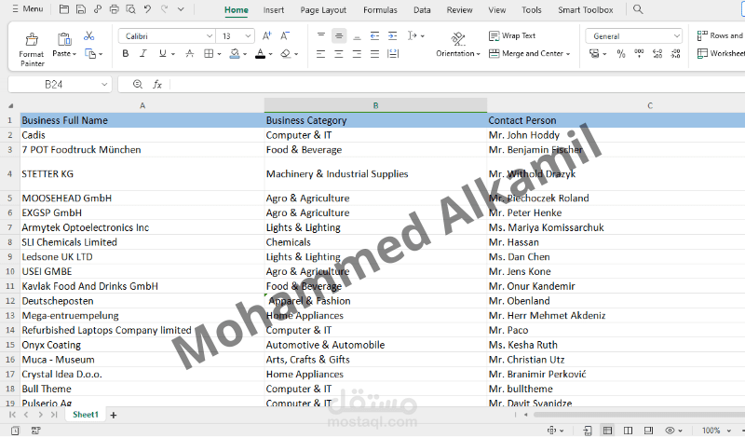
Task: Open the General number format dropdown
Action: tap(677, 36)
